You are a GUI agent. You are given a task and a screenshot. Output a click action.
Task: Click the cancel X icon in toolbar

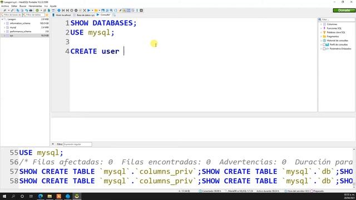click(85, 11)
